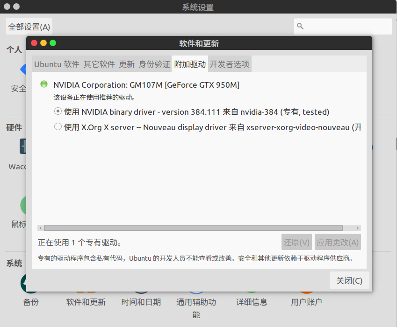Open 通用辅助功能 in System Settings
This screenshot has height=327, width=397.
pos(196,308)
